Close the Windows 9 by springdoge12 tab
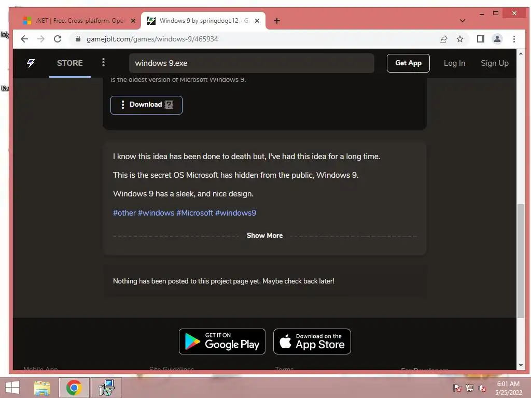531x398 pixels. 257,21
